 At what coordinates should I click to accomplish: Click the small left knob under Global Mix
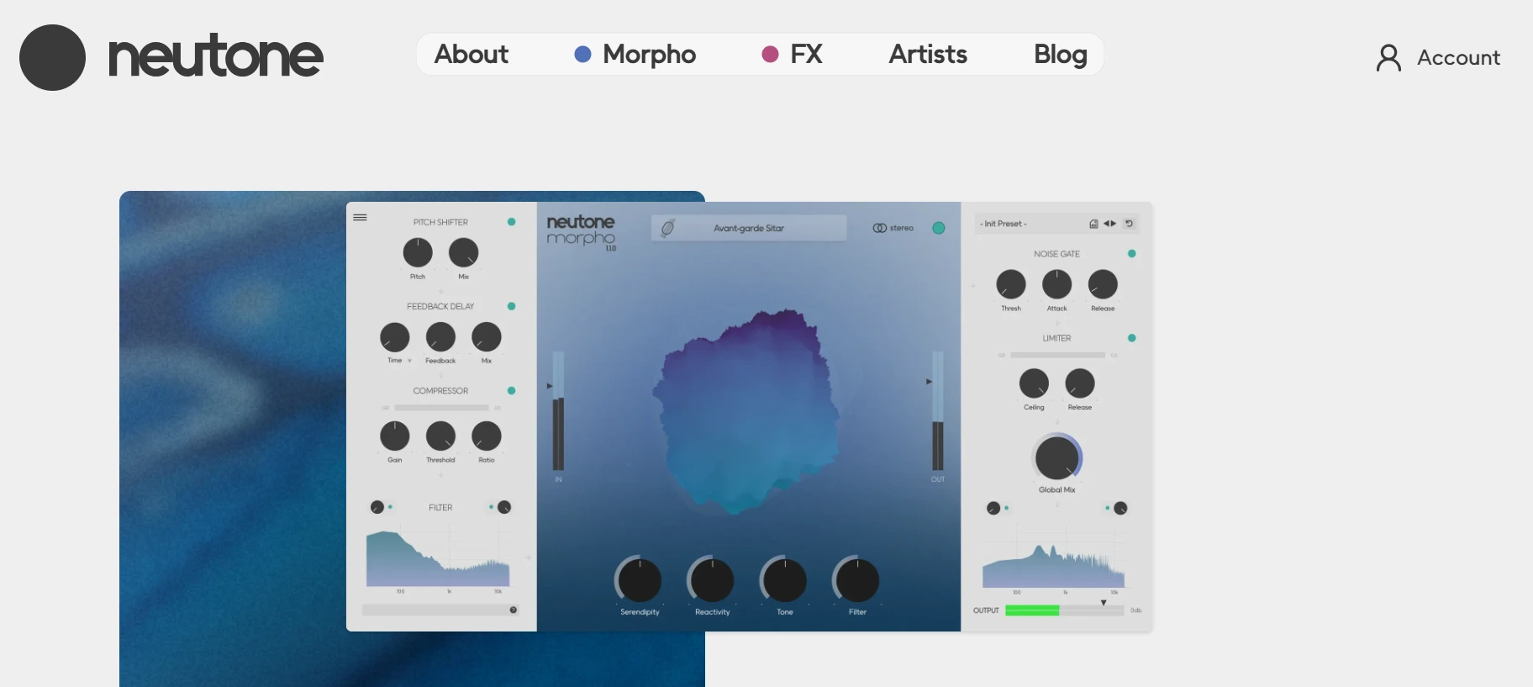[993, 508]
